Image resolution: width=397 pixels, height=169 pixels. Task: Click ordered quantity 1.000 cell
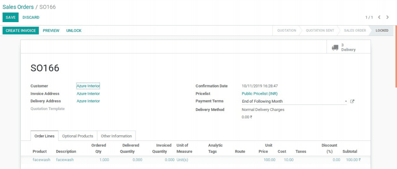coord(104,160)
